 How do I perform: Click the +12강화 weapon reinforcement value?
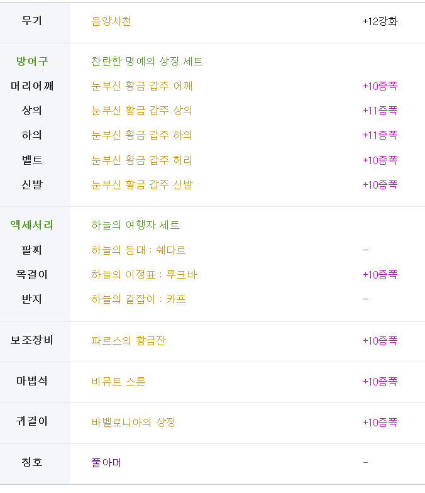point(380,21)
